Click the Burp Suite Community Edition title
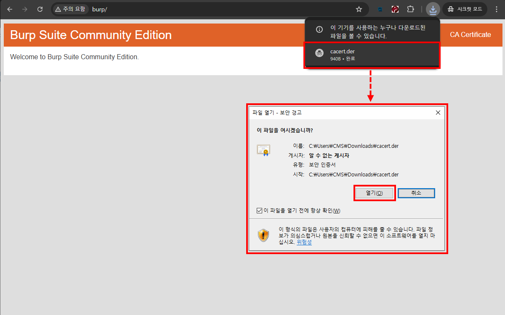 (x=91, y=35)
